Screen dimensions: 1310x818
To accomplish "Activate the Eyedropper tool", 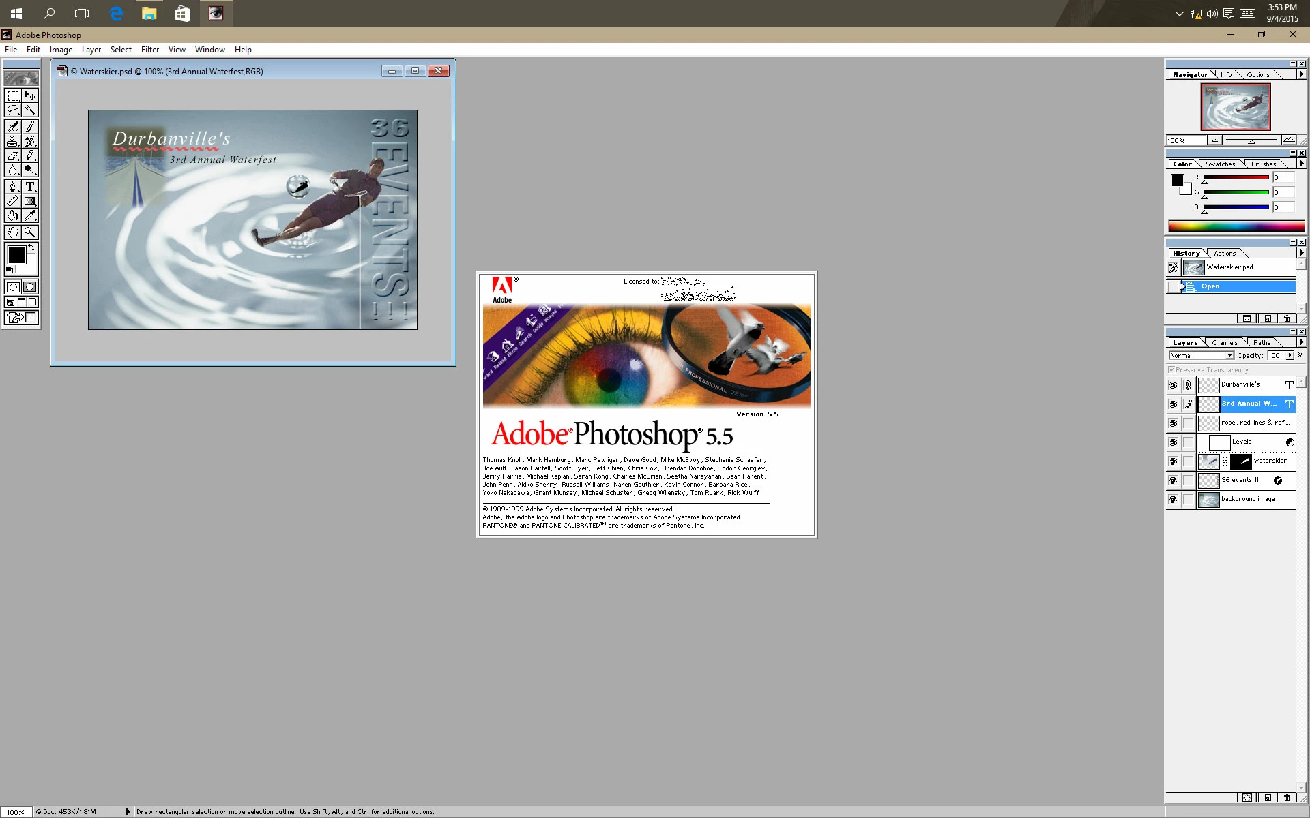I will click(x=30, y=215).
